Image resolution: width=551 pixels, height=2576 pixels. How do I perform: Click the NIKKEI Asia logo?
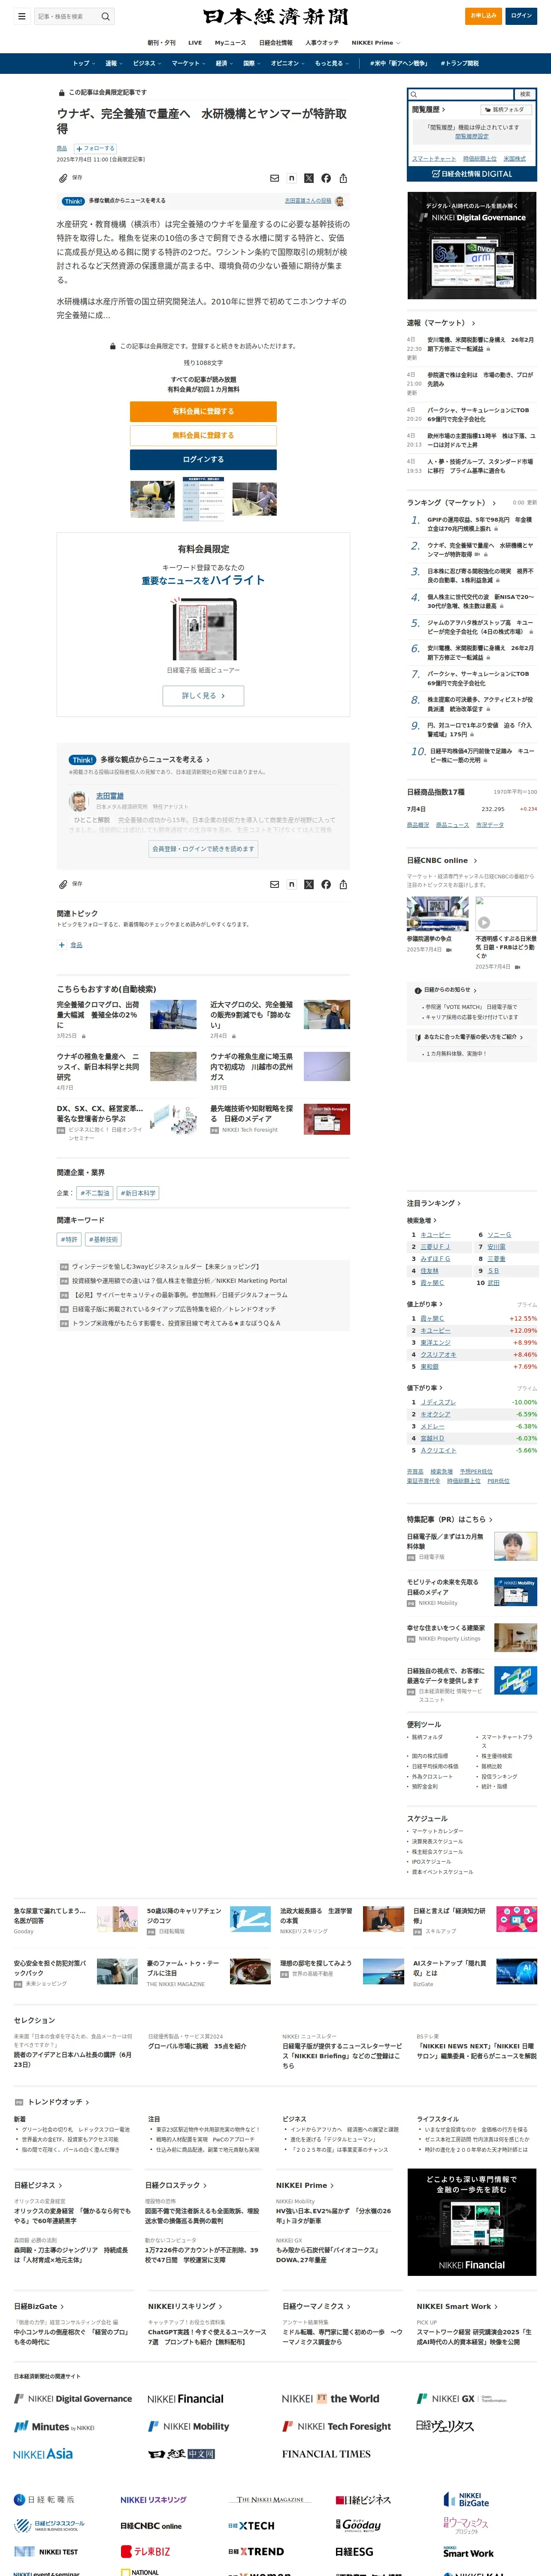pos(43,2453)
